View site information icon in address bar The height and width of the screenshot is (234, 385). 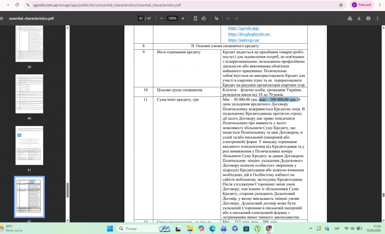click(x=28, y=5)
